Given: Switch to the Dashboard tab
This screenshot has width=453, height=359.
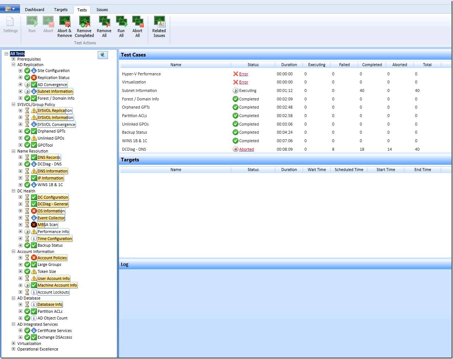Looking at the screenshot, I should click(x=35, y=10).
